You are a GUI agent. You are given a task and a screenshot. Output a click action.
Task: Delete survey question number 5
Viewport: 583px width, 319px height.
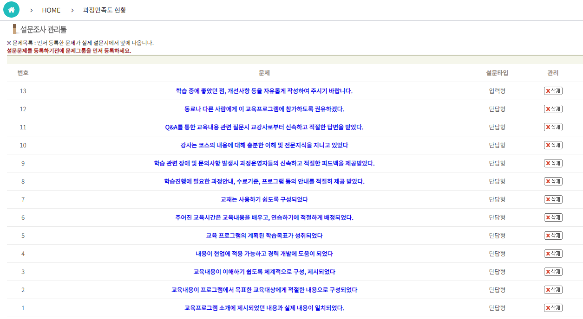click(553, 236)
